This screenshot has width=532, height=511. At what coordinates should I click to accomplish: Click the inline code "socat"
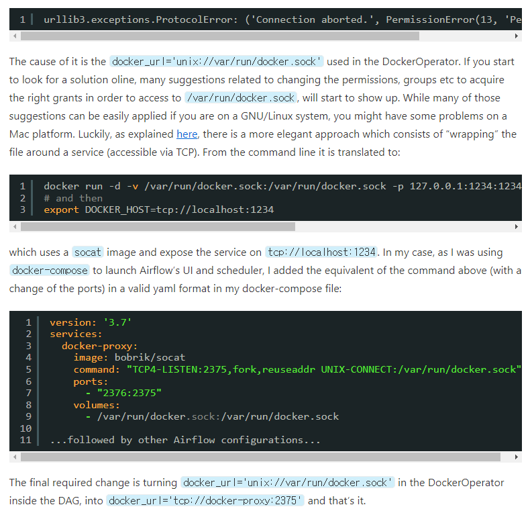88,252
